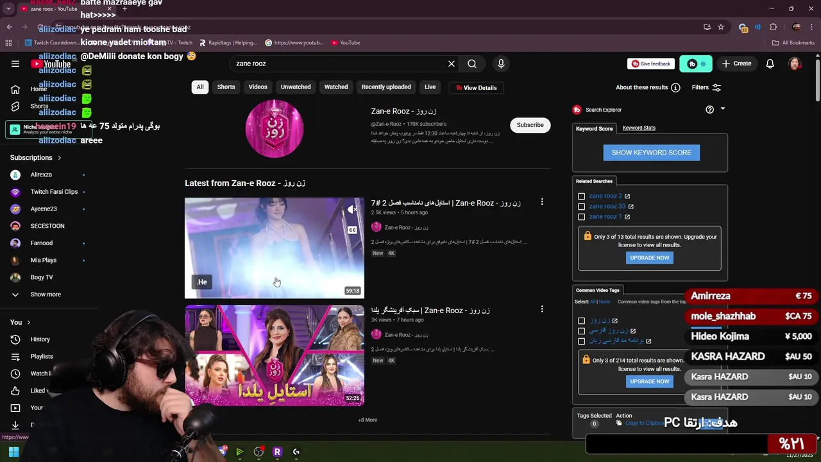
Task: Click the Windows Start button
Action: tap(14, 452)
